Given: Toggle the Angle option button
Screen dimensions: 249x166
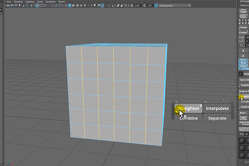Looking at the screenshot, I should pos(241,37).
